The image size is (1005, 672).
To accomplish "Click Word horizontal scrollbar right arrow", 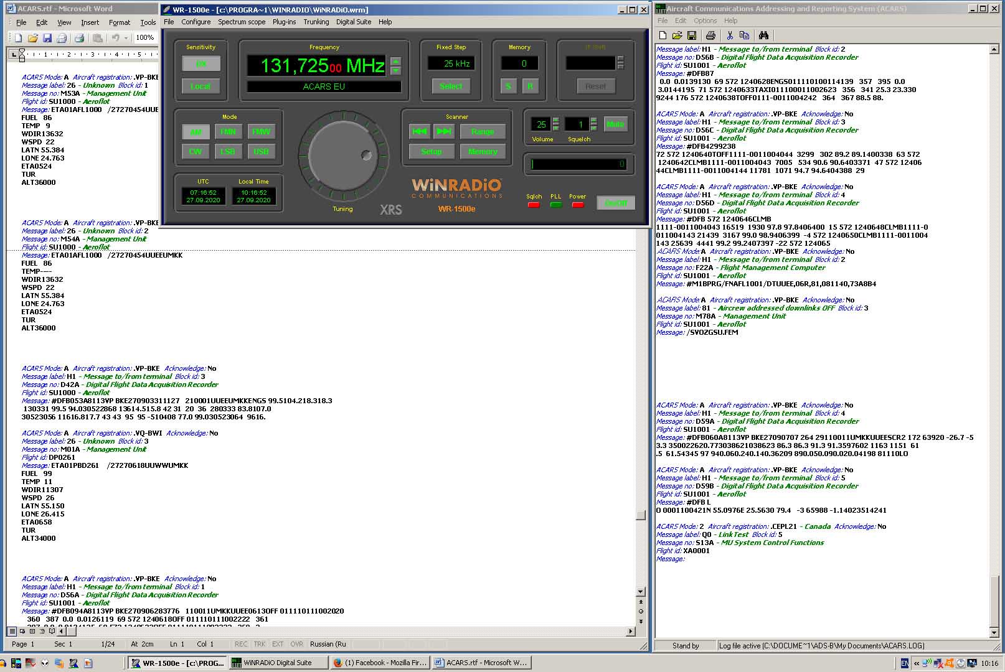I will click(630, 631).
